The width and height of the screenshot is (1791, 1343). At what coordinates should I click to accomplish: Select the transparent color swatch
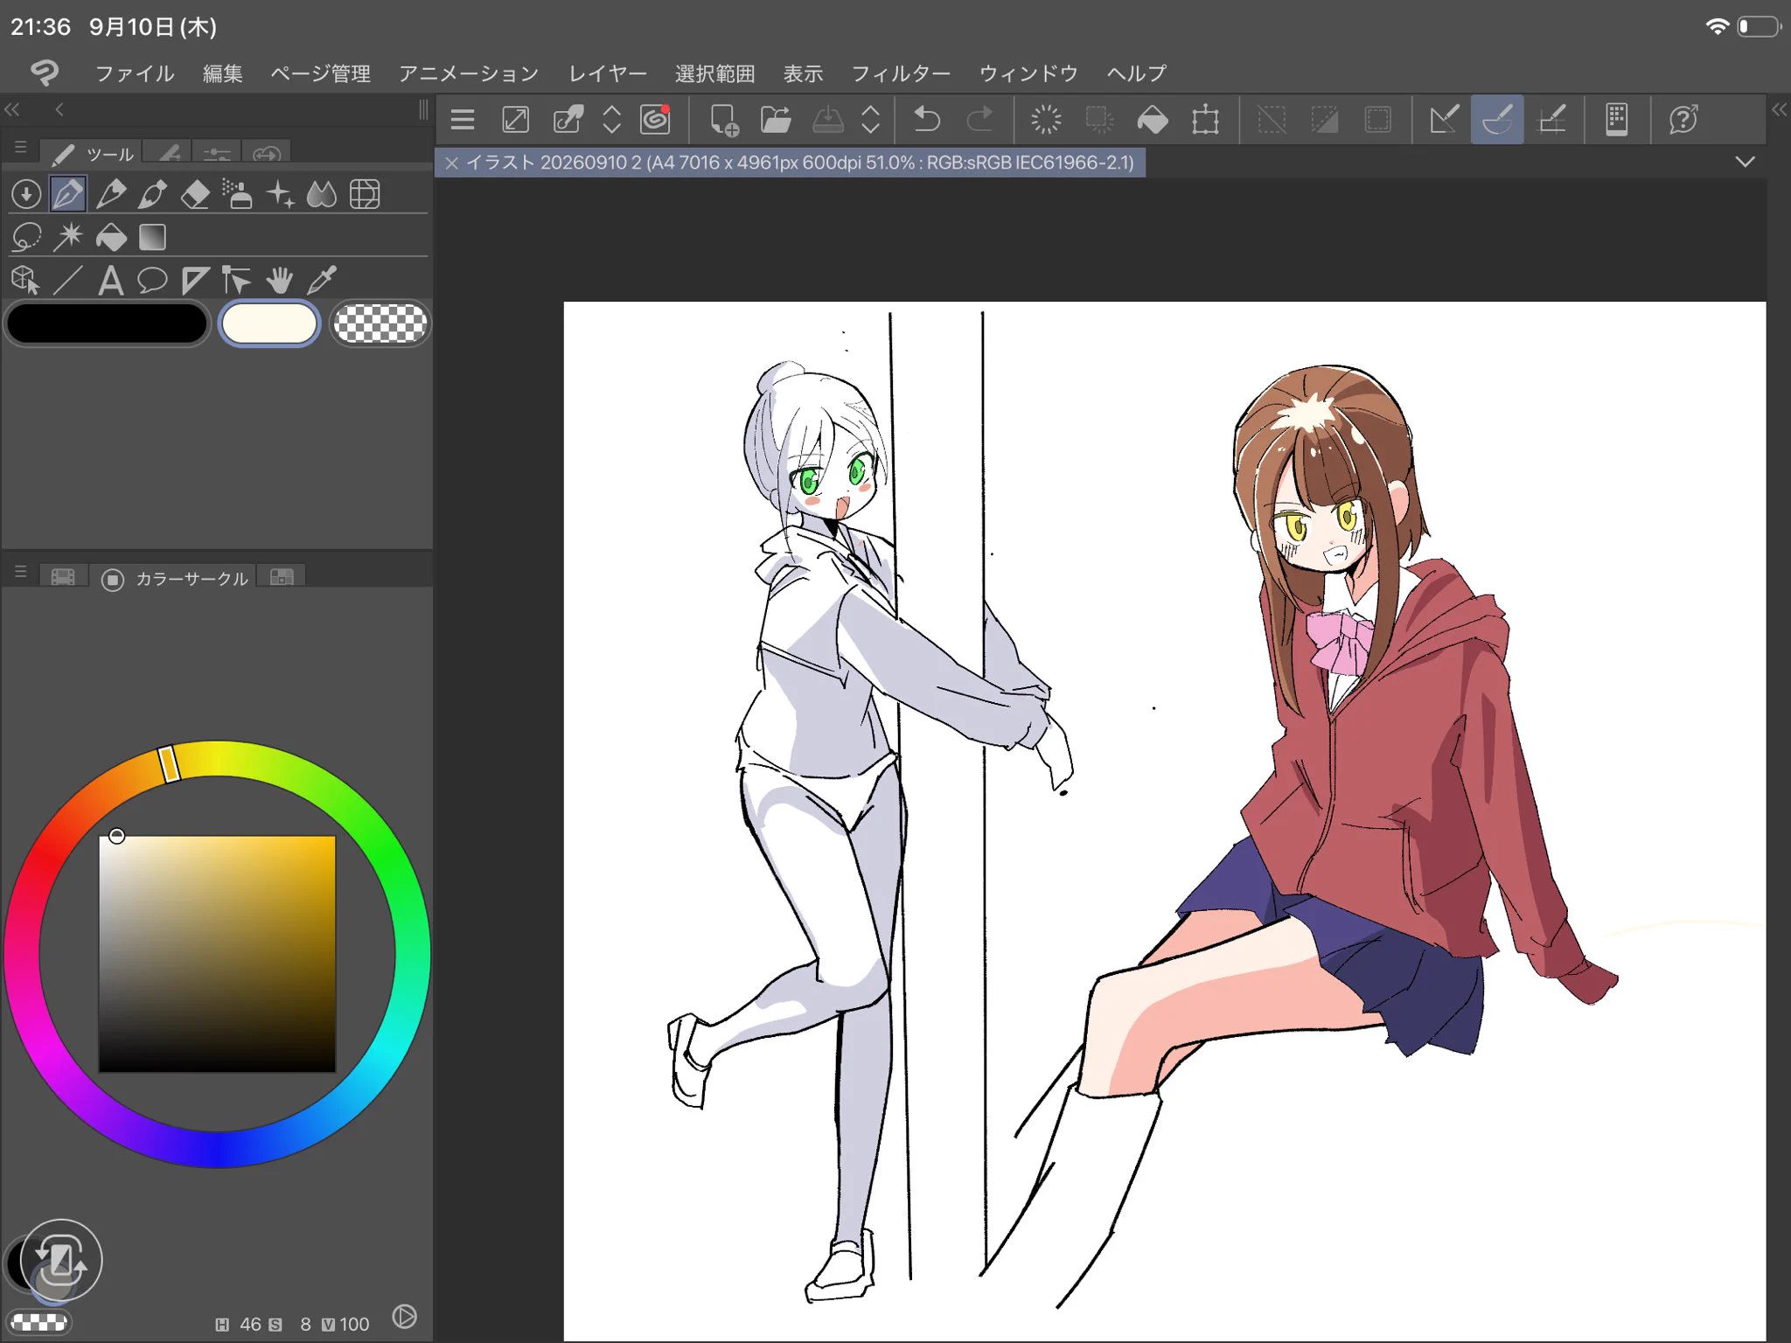click(x=380, y=324)
